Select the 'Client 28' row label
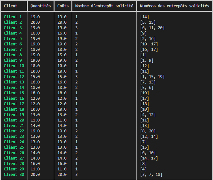Image resolution: width=213 pixels, height=180 pixels. (14, 163)
